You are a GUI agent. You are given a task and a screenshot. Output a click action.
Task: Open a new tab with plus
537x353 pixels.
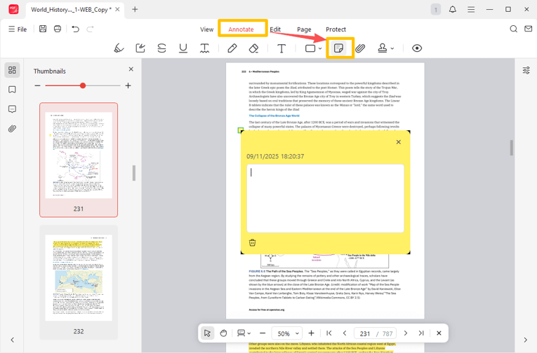coord(135,9)
